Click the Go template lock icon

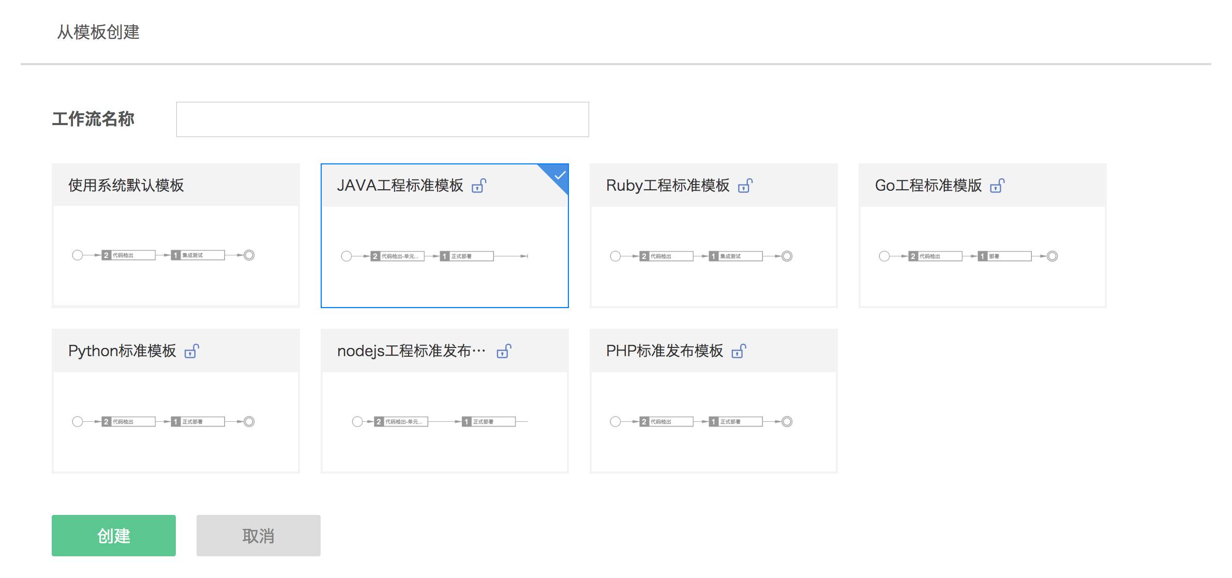(997, 186)
